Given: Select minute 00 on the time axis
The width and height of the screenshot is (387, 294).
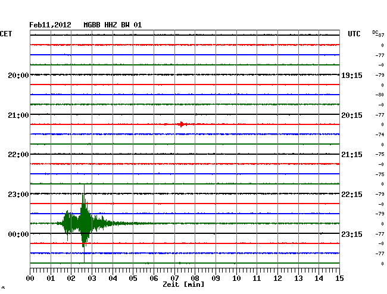Looking at the screenshot, I should tap(30, 279).
